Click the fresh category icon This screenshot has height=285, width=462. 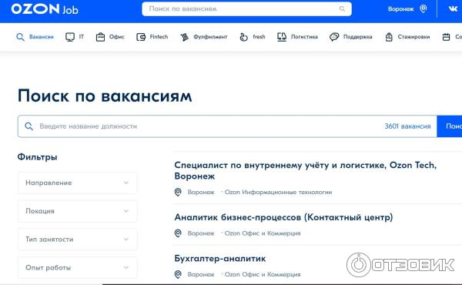(243, 37)
